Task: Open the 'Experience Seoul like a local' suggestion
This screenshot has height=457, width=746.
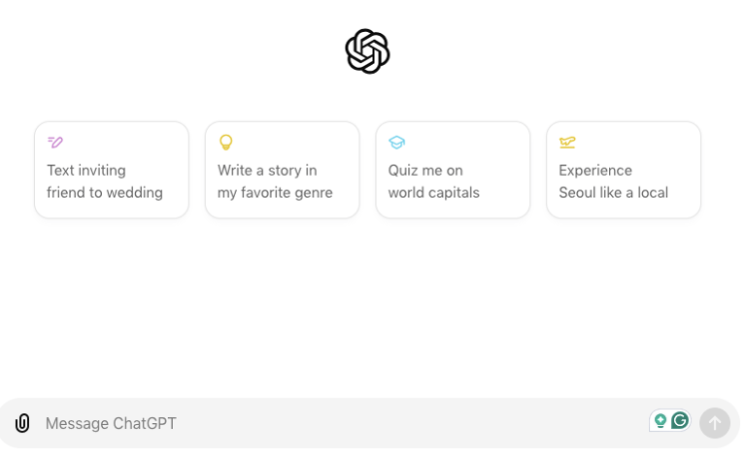Action: click(x=624, y=170)
